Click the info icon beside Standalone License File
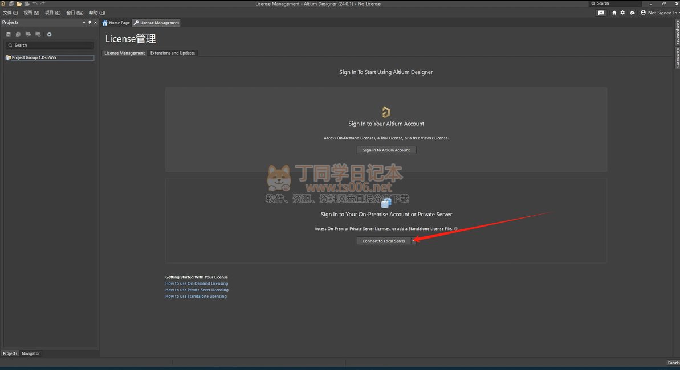The width and height of the screenshot is (680, 370). tap(455, 229)
